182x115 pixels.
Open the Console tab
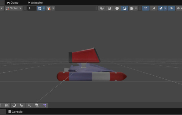(x=15, y=112)
